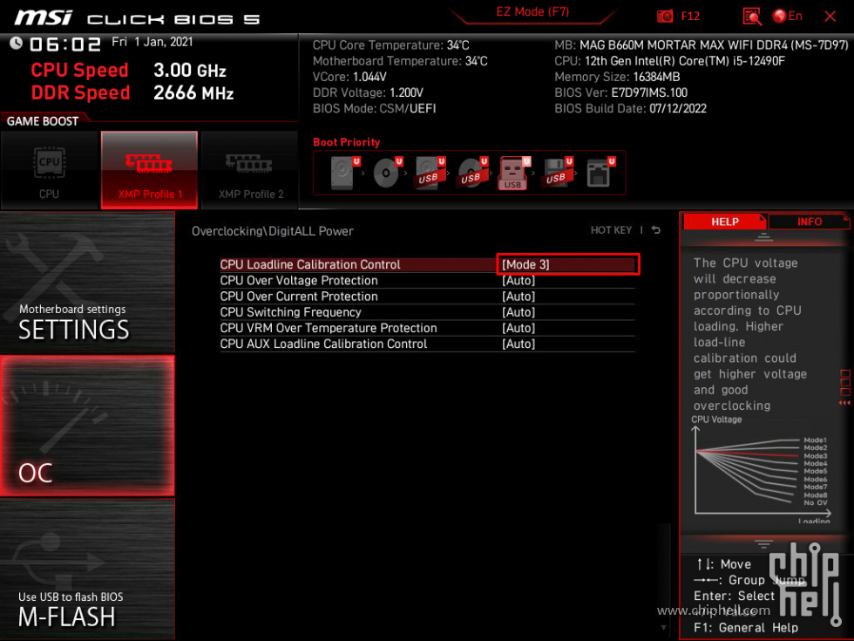Select the plain optical disc boot device
This screenshot has width=854, height=641.
tap(387, 173)
